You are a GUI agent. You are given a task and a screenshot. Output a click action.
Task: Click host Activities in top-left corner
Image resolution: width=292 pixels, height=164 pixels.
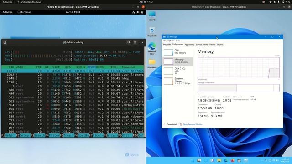tap(7, 2)
